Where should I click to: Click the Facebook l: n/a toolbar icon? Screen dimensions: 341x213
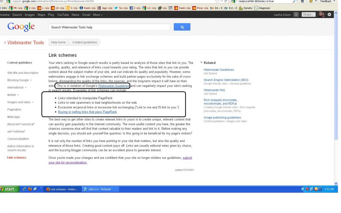tap(131, 8)
